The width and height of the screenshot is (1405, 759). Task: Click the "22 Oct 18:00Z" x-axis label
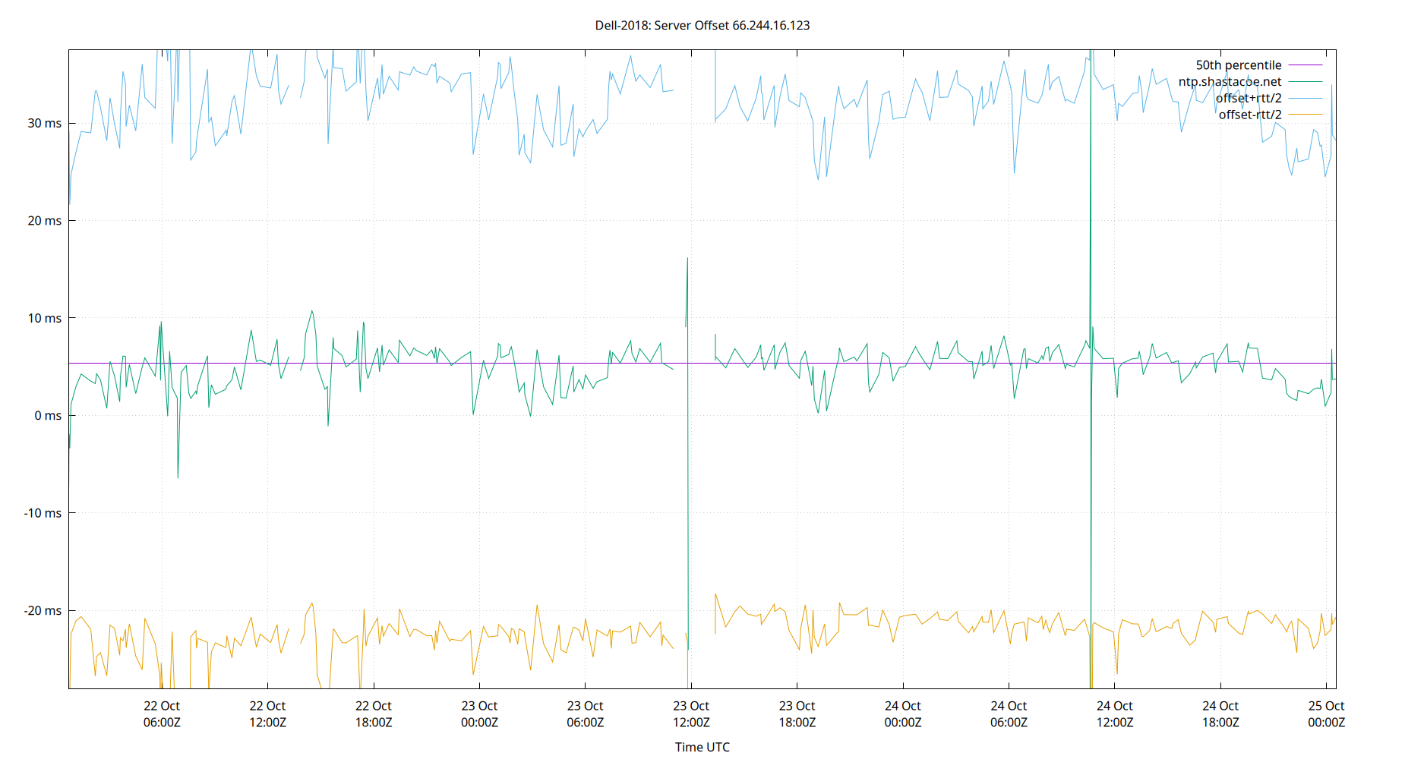tap(374, 714)
